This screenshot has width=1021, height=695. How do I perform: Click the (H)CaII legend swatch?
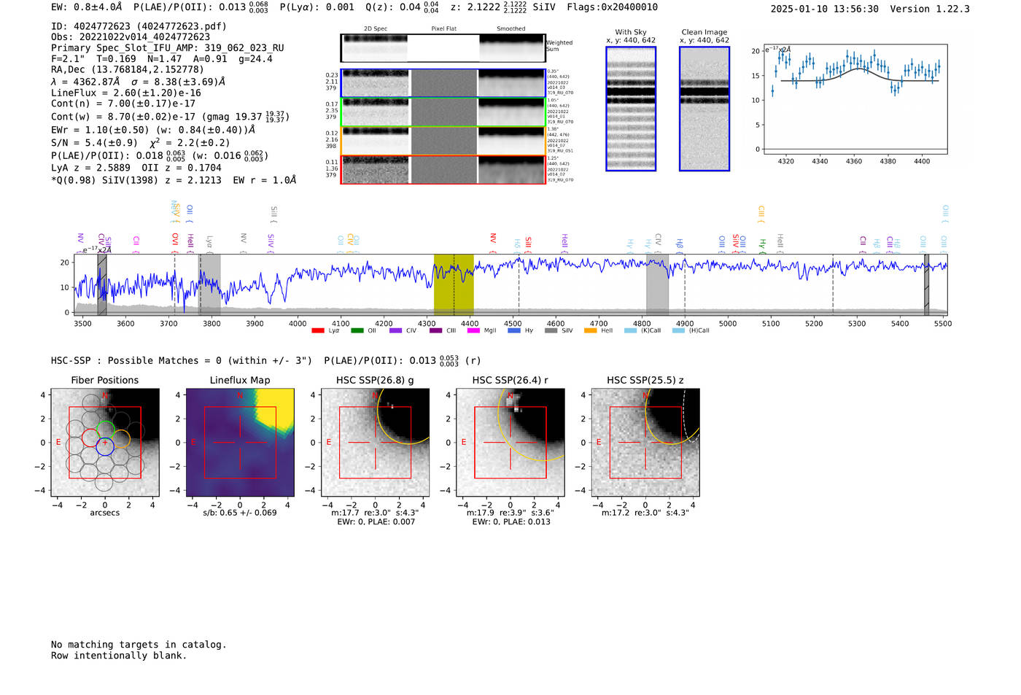tap(678, 330)
